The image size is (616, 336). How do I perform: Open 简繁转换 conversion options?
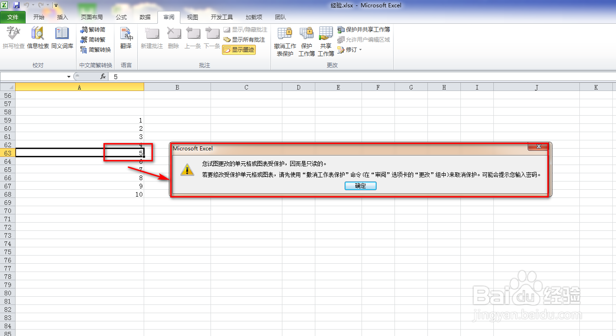coord(96,50)
